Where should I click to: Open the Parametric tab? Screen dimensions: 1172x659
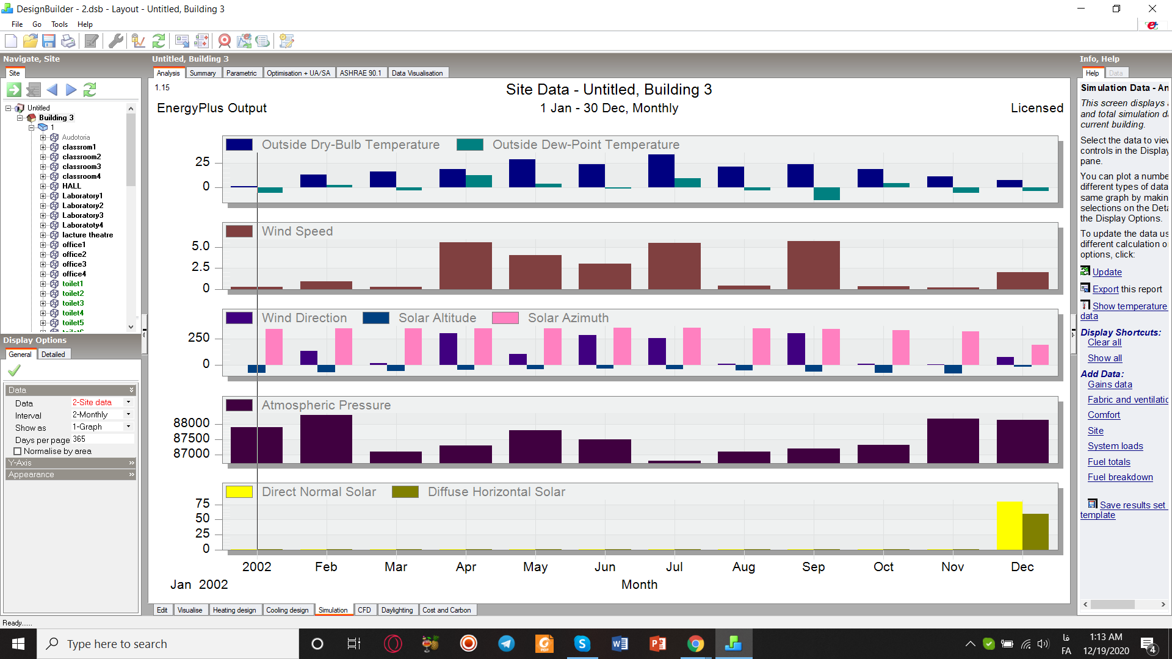(241, 73)
